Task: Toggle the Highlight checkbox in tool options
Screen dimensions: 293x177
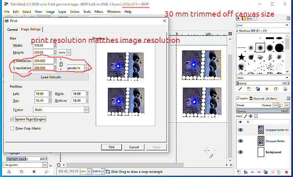Action: [5, 153]
